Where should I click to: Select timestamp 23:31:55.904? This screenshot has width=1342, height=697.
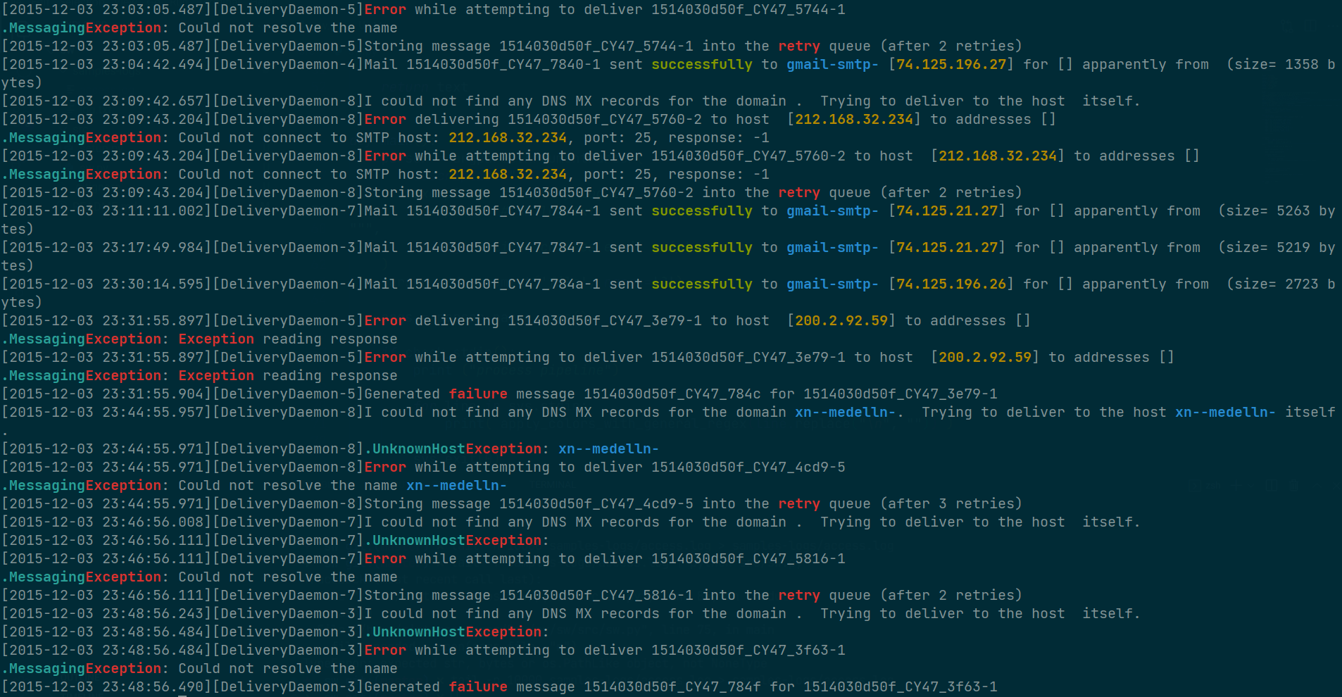pyautogui.click(x=152, y=394)
